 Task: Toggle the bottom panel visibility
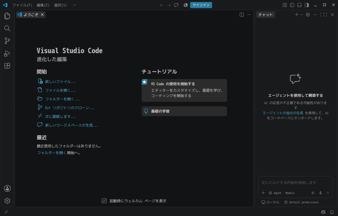pyautogui.click(x=299, y=5)
